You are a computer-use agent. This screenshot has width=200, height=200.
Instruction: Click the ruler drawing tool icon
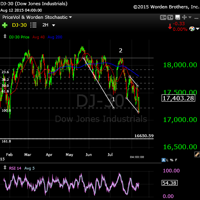[197, 154]
